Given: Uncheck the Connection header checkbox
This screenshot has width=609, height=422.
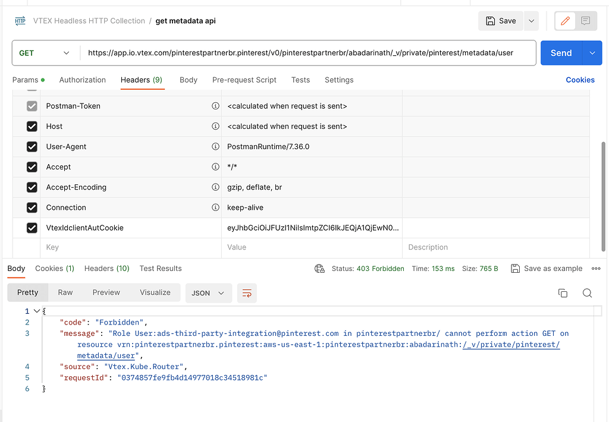Looking at the screenshot, I should [x=32, y=207].
